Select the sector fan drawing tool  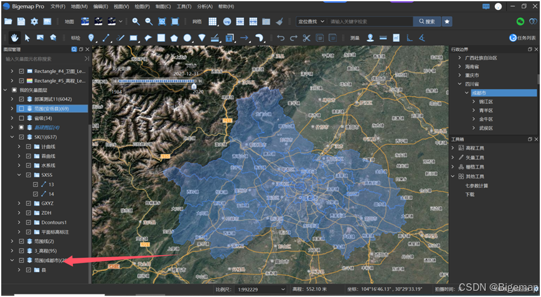[202, 37]
